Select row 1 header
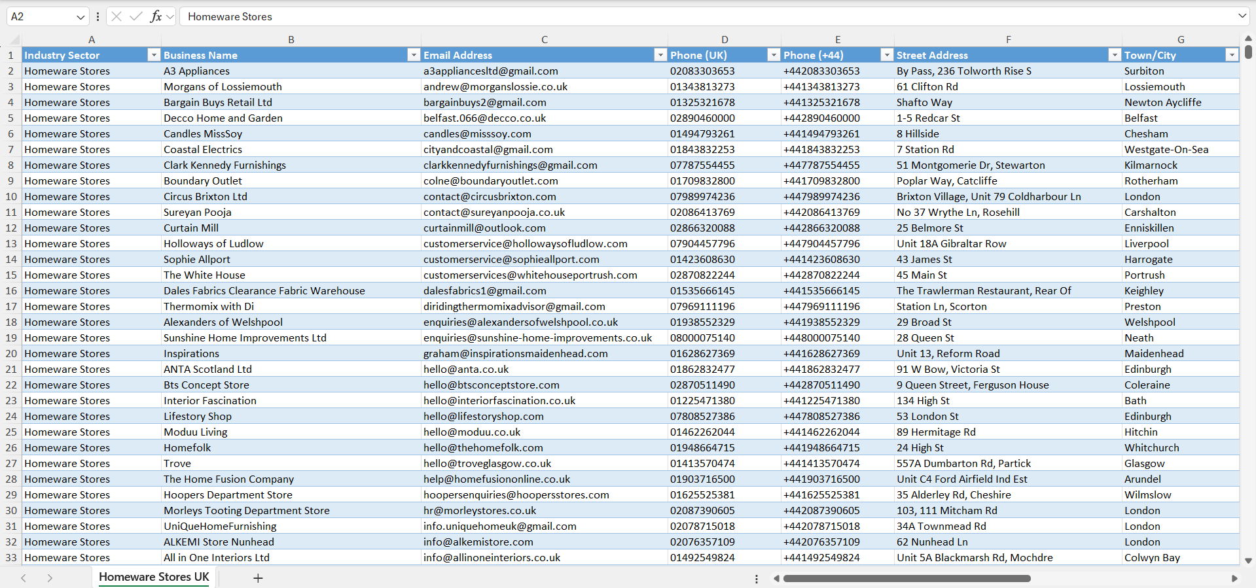Screen dimensions: 1256x588 click(x=10, y=55)
